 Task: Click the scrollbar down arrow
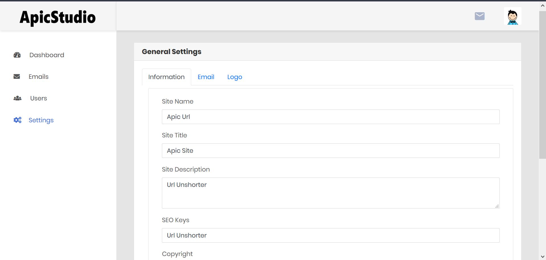click(x=542, y=257)
